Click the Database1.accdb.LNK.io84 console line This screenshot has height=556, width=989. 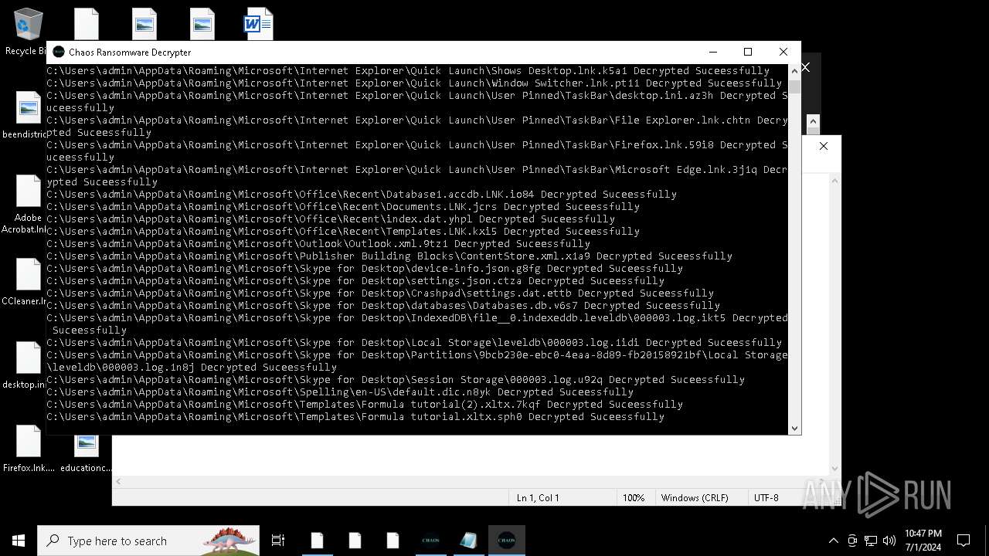click(362, 194)
